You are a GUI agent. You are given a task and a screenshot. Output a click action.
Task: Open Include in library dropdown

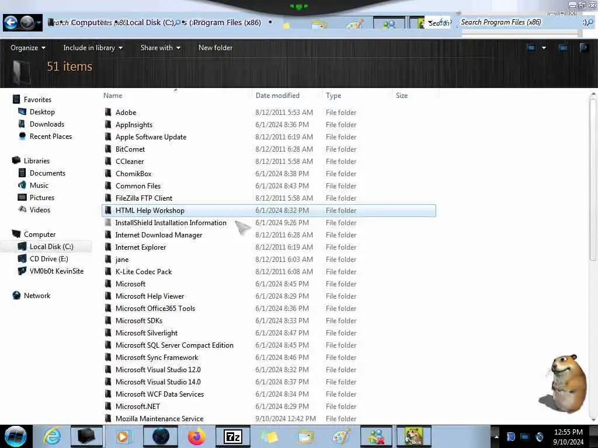click(x=93, y=48)
